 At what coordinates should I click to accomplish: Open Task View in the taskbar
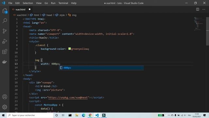pos(63,115)
